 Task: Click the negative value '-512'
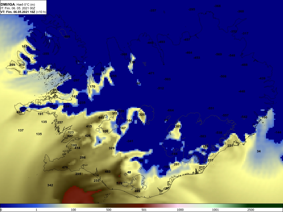[x=161, y=88]
